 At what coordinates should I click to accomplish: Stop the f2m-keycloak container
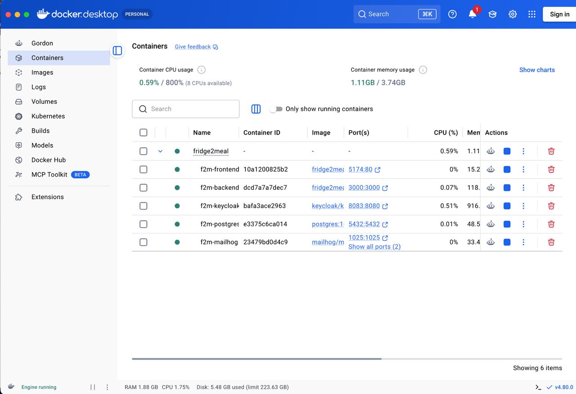pyautogui.click(x=507, y=206)
